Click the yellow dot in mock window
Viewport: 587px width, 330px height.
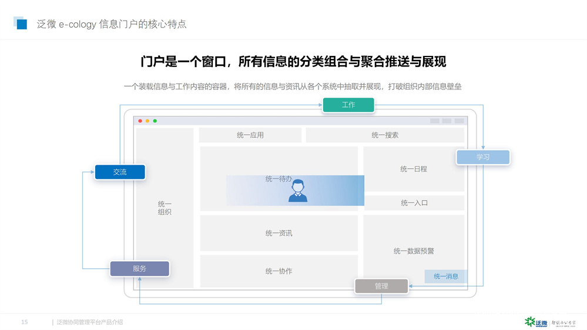point(147,121)
